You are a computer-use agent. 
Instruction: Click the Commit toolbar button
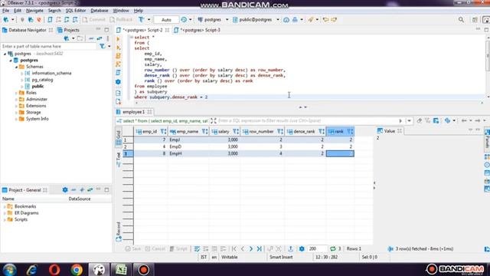point(93,19)
